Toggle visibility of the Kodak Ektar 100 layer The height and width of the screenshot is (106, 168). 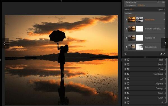pos(126,38)
